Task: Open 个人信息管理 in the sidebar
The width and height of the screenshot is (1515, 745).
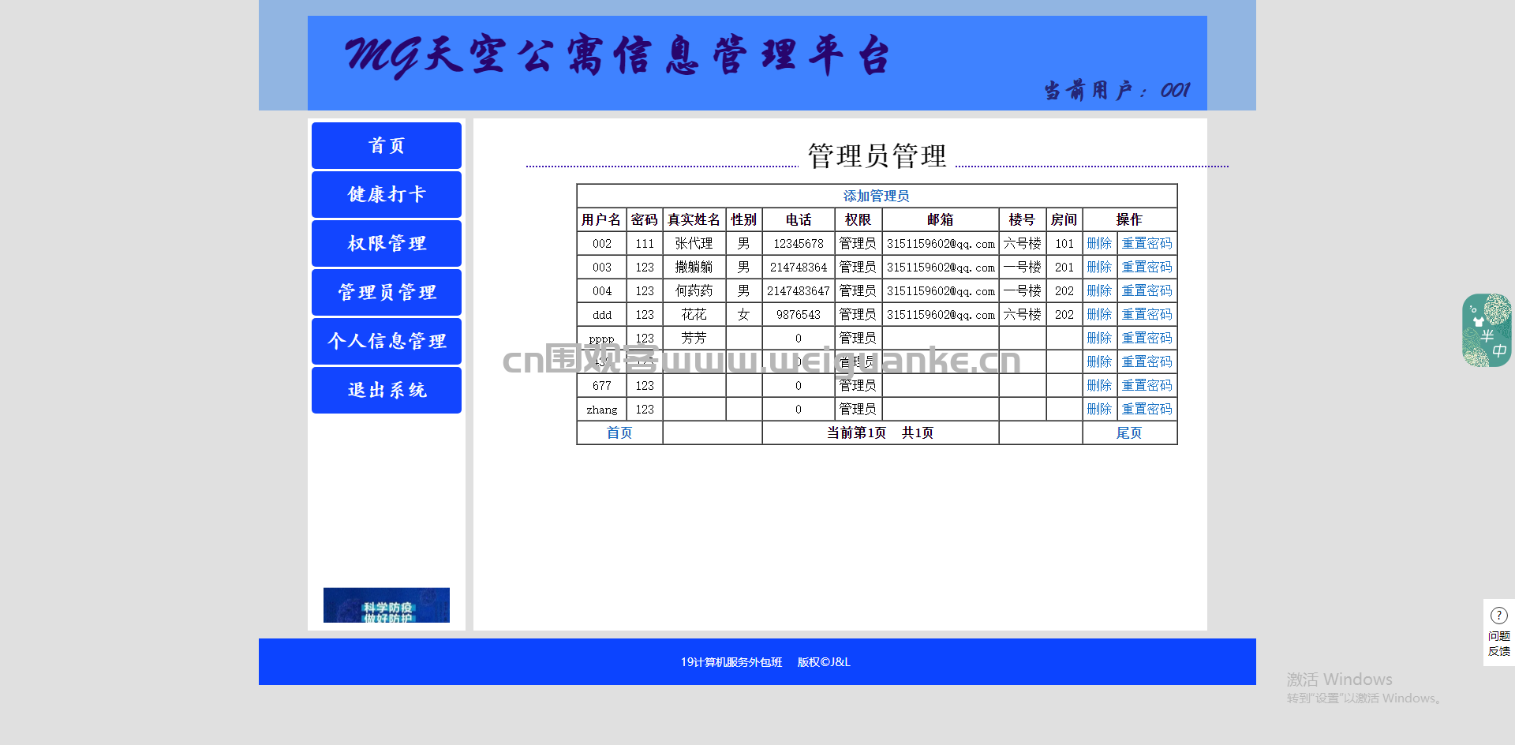Action: (387, 341)
